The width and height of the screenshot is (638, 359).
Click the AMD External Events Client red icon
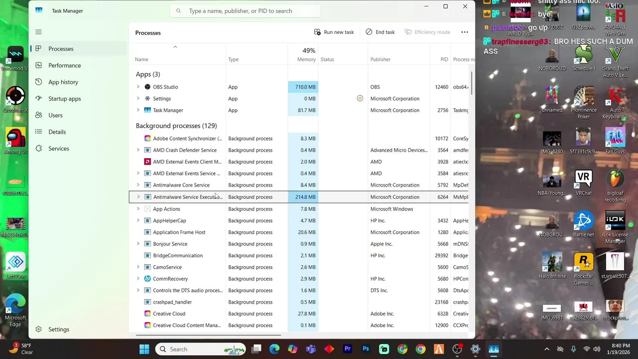click(148, 162)
